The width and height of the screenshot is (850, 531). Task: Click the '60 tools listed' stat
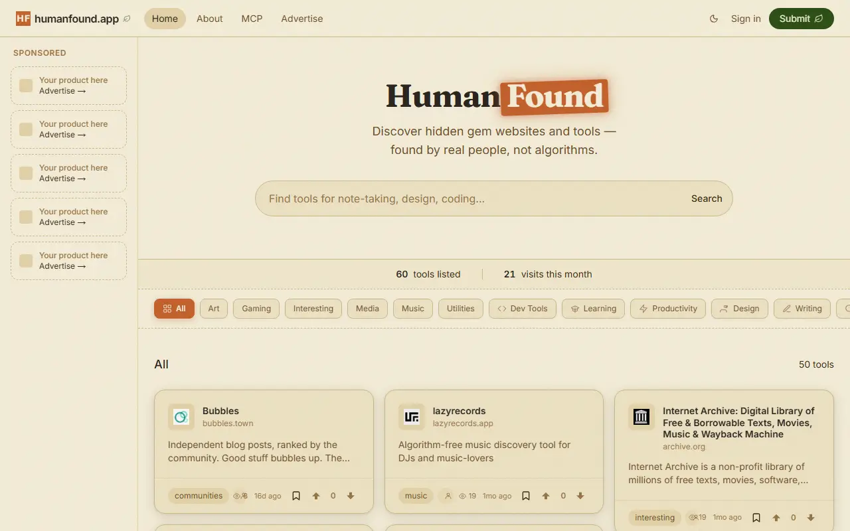coord(428,274)
